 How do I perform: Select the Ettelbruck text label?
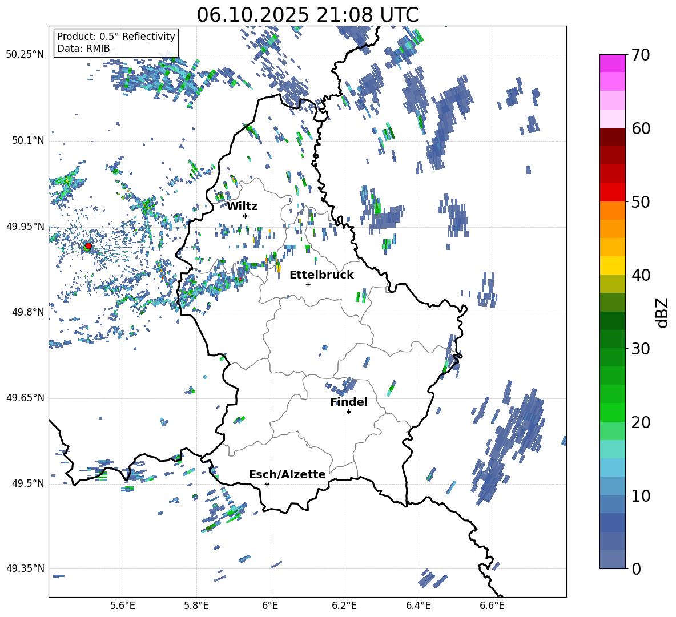pyautogui.click(x=321, y=275)
